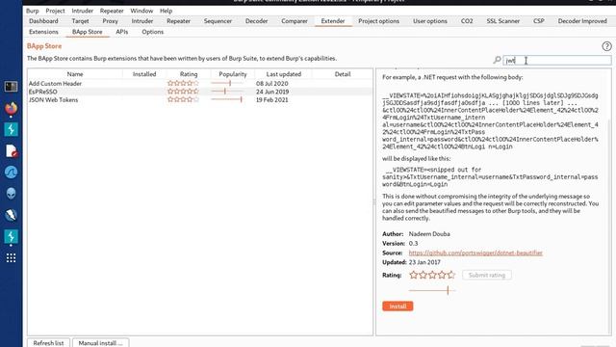Open the document editor icon in the dock
Screen dimensions: 616x347
(11, 151)
